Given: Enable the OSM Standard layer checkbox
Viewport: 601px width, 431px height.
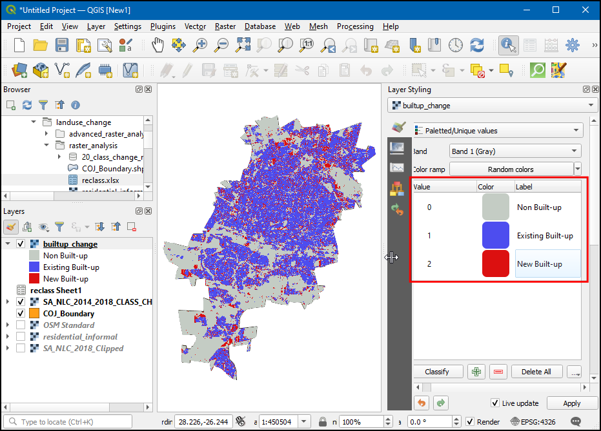Looking at the screenshot, I should pyautogui.click(x=21, y=325).
